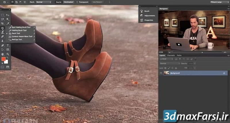Collapse the toolbox with double-arrow
Image resolution: width=230 pixels, height=123 pixels.
pyautogui.click(x=9, y=10)
